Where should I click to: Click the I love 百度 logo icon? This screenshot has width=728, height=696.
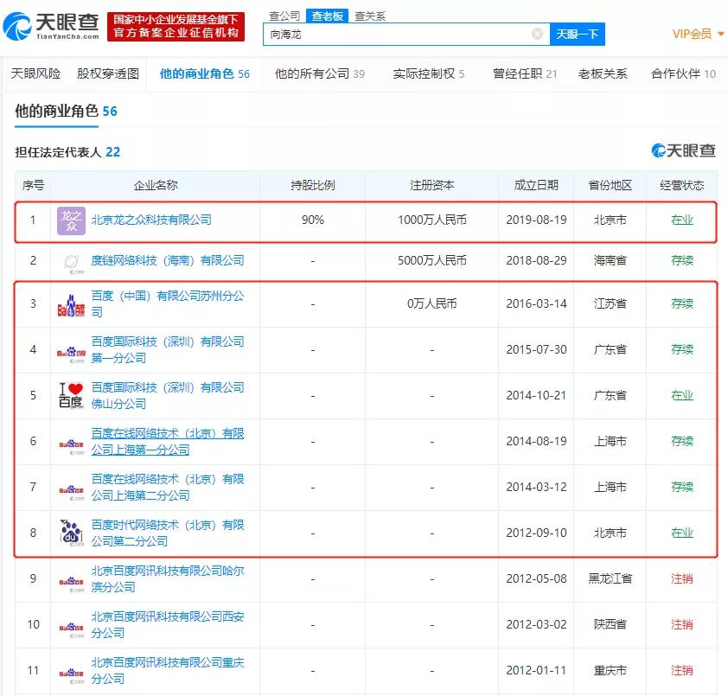pyautogui.click(x=71, y=396)
